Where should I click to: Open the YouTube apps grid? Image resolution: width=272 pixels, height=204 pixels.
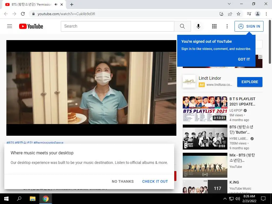[214, 26]
